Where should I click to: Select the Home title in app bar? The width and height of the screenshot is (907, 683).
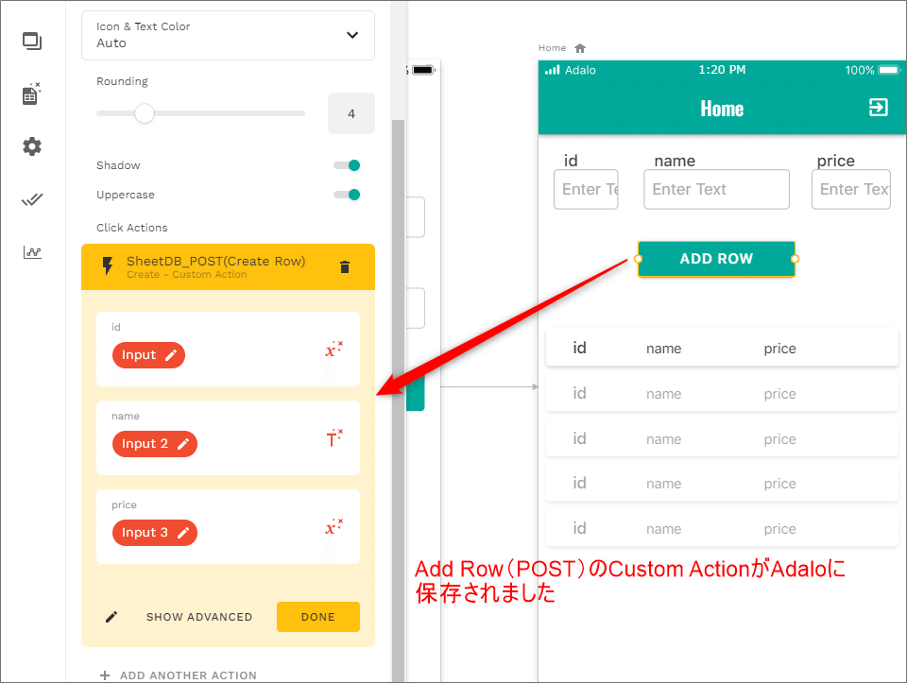tap(722, 109)
